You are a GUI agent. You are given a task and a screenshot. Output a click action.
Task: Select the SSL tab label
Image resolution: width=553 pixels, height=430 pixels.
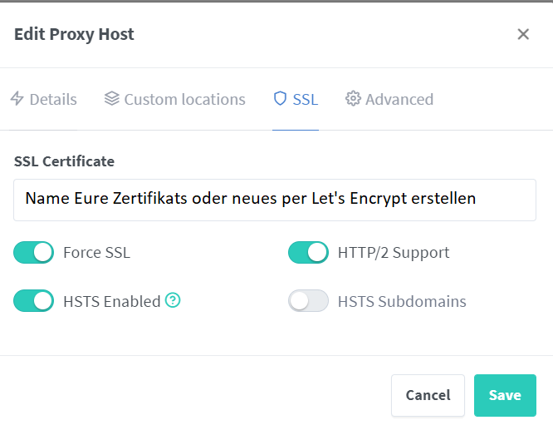click(306, 99)
